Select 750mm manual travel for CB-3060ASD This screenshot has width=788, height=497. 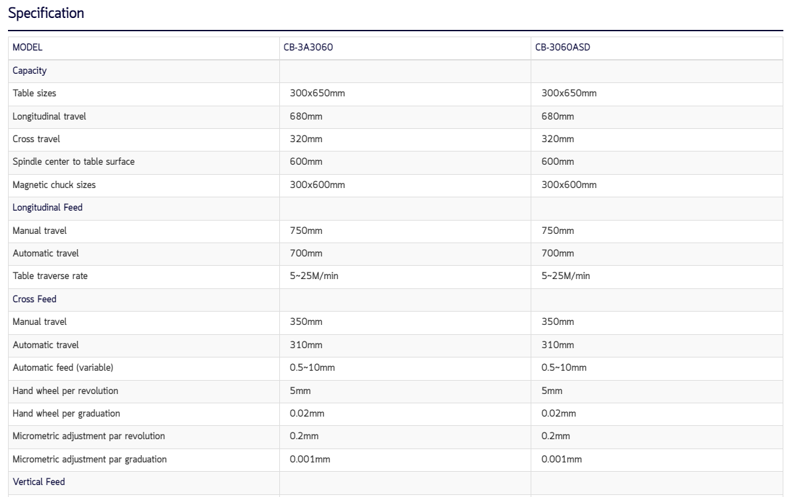click(x=557, y=231)
